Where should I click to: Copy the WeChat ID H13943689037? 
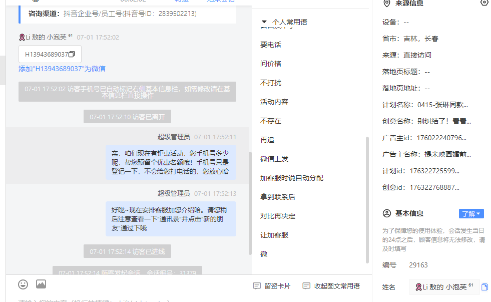(72, 54)
